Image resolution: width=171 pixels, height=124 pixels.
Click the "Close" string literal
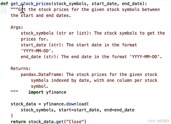(75, 122)
